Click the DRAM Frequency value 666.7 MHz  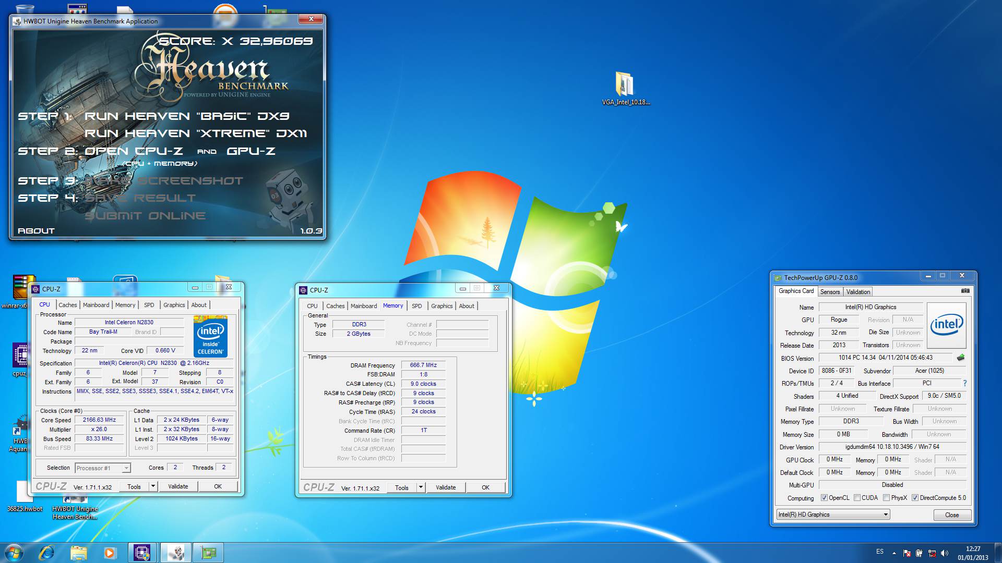tap(423, 365)
